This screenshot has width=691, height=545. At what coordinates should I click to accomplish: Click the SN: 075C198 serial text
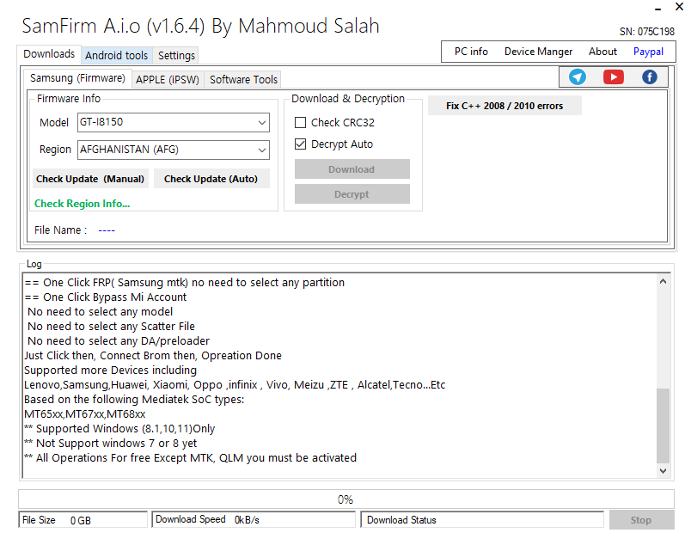(646, 32)
